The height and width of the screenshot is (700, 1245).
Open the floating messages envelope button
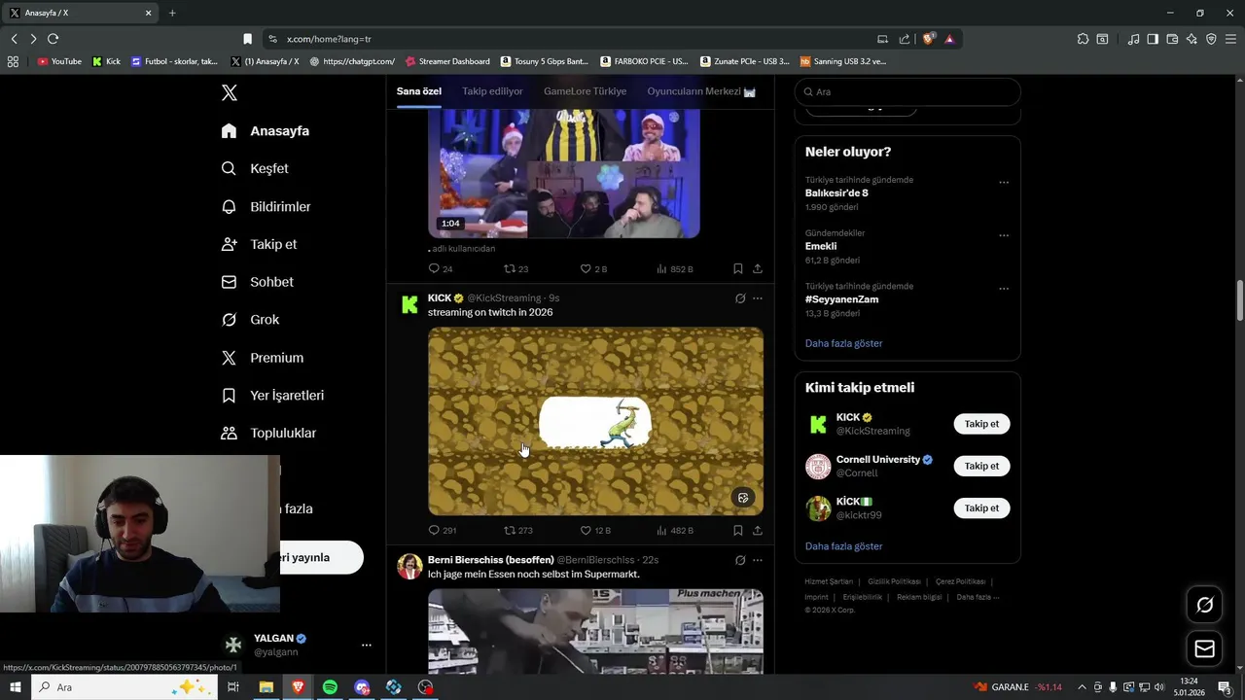pyautogui.click(x=1204, y=648)
